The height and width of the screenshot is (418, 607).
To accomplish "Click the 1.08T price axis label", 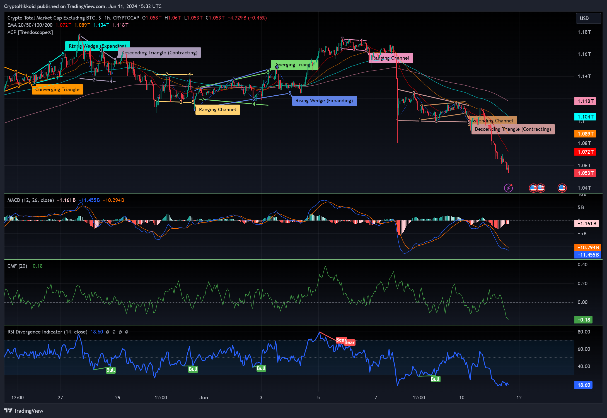I will pyautogui.click(x=584, y=143).
